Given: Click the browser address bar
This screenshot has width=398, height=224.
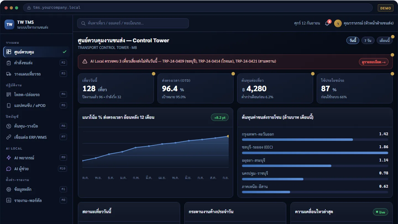Looking at the screenshot, I should point(198,8).
